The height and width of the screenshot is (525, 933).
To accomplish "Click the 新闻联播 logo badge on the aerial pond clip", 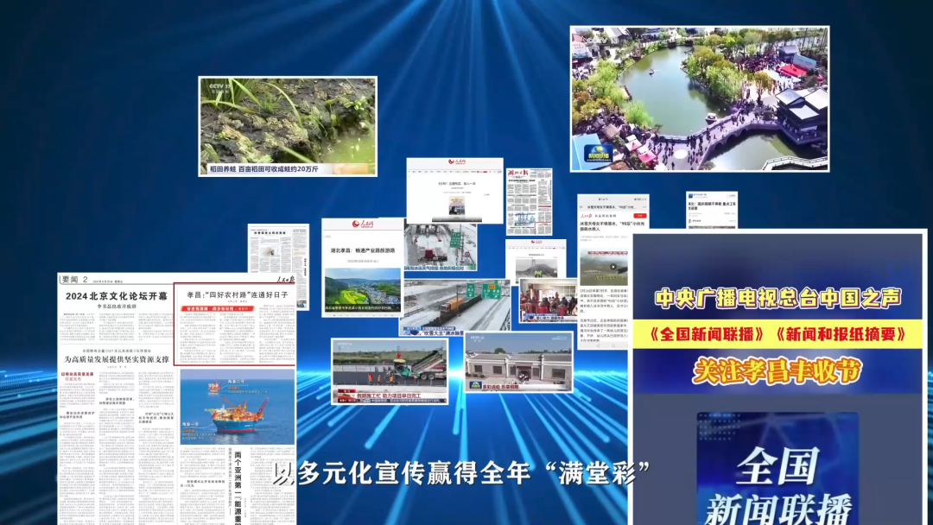I will pyautogui.click(x=598, y=155).
